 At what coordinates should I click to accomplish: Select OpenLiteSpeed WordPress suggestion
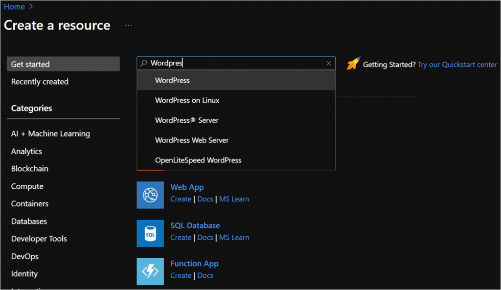pyautogui.click(x=236, y=160)
